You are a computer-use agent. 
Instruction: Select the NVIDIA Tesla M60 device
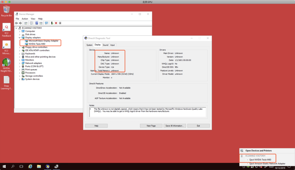(x=37, y=44)
